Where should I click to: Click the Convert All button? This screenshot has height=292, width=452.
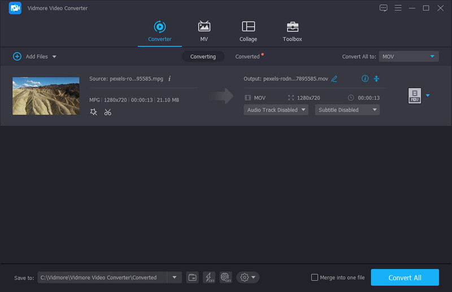click(x=405, y=277)
